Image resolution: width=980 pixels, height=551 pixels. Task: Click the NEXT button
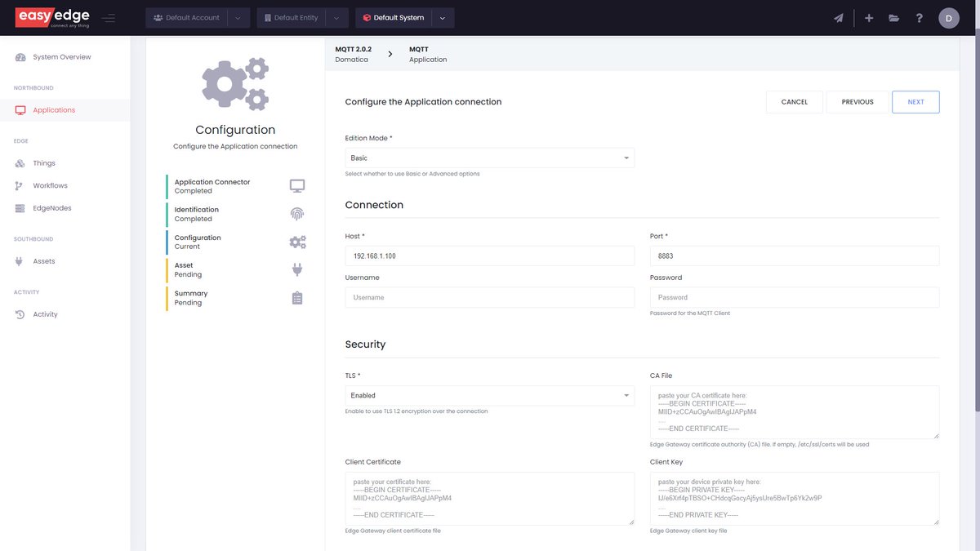coord(915,102)
